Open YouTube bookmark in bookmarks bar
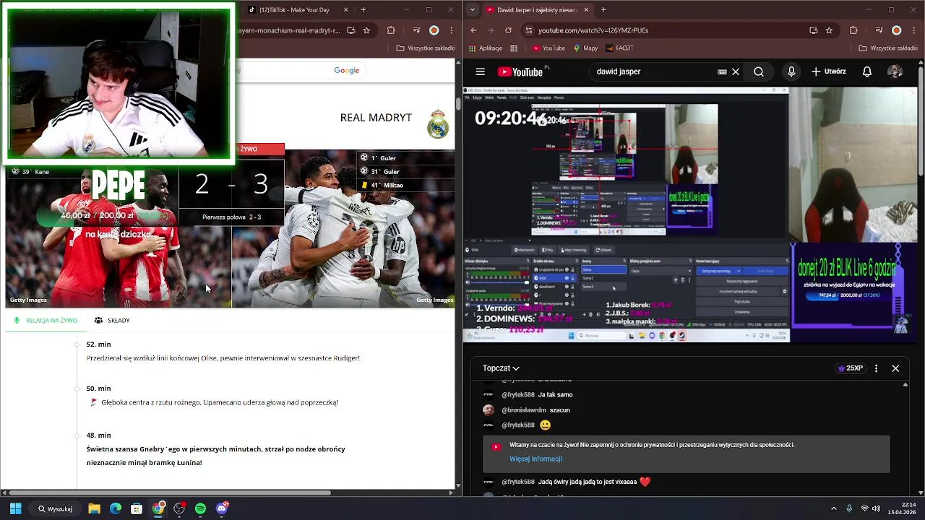 [x=548, y=48]
